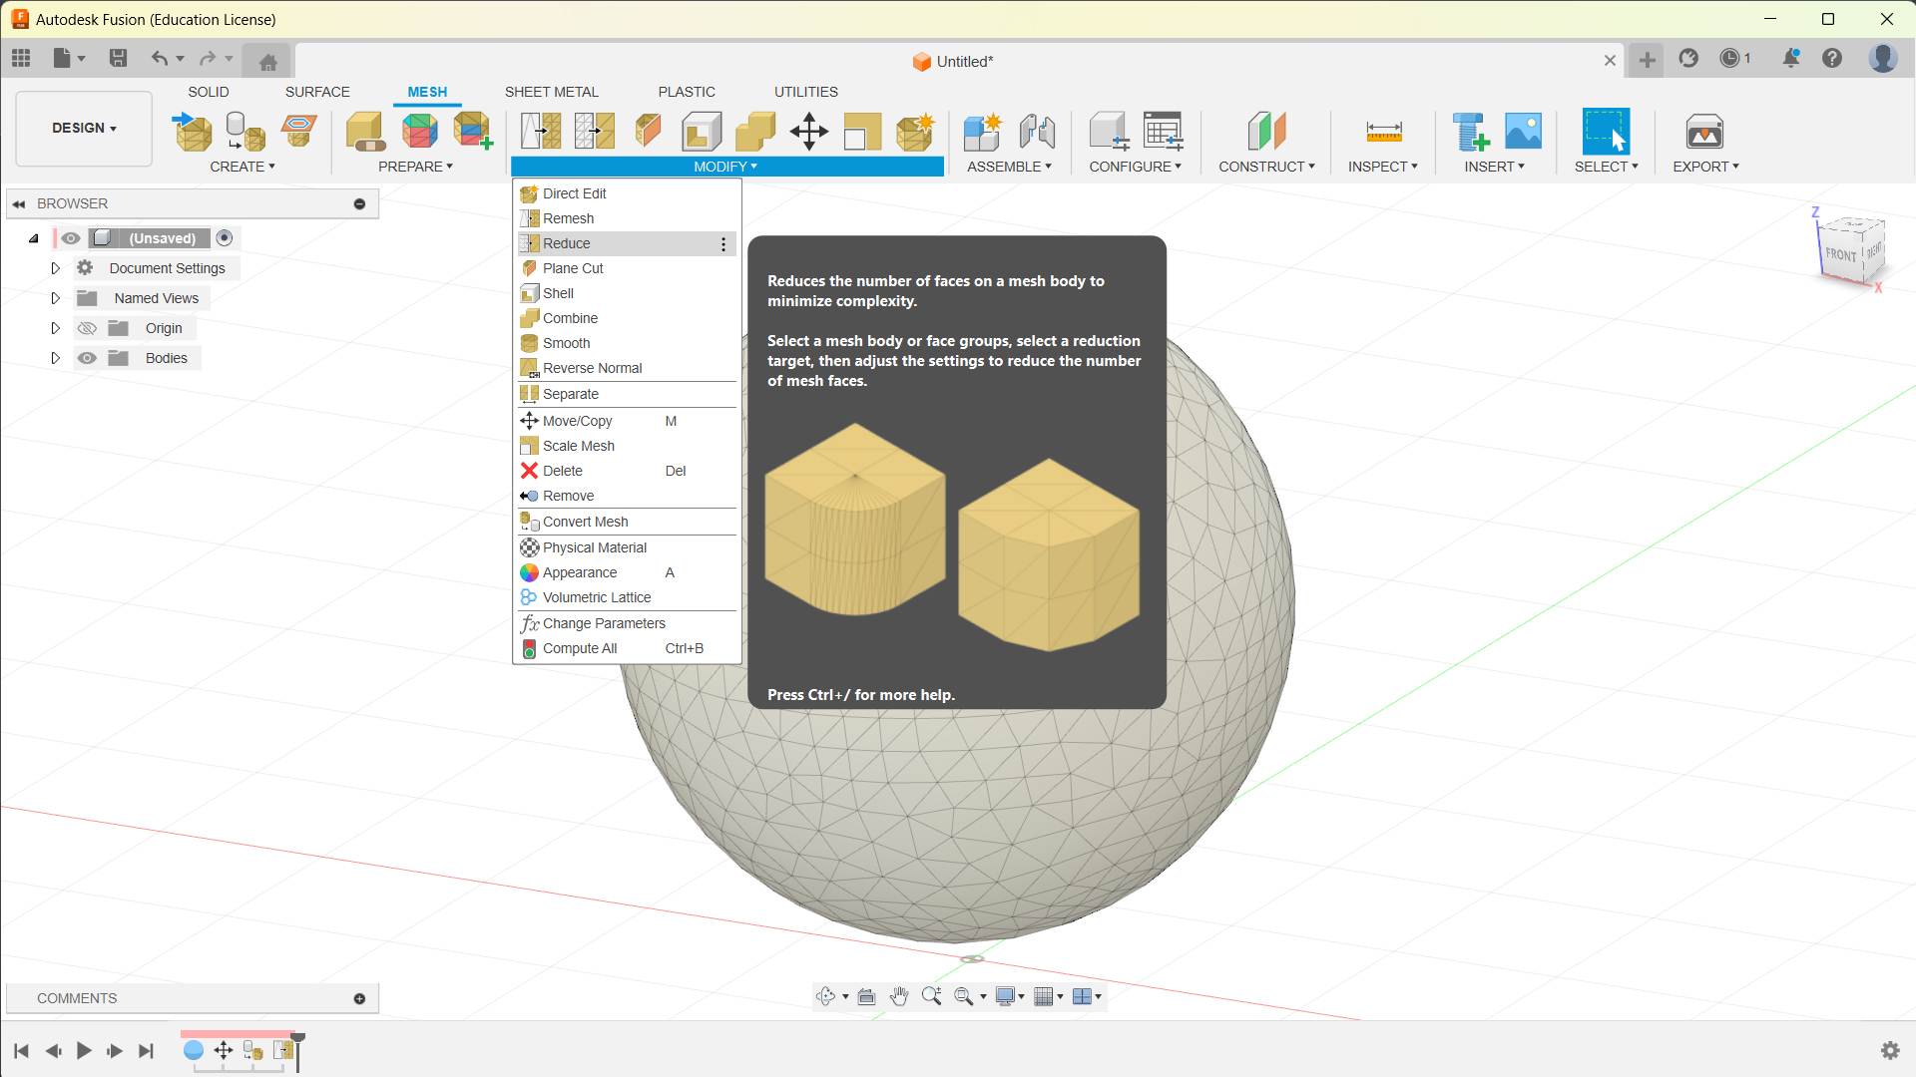1916x1077 pixels.
Task: Click the Insert Canvas image icon
Action: point(1523,131)
